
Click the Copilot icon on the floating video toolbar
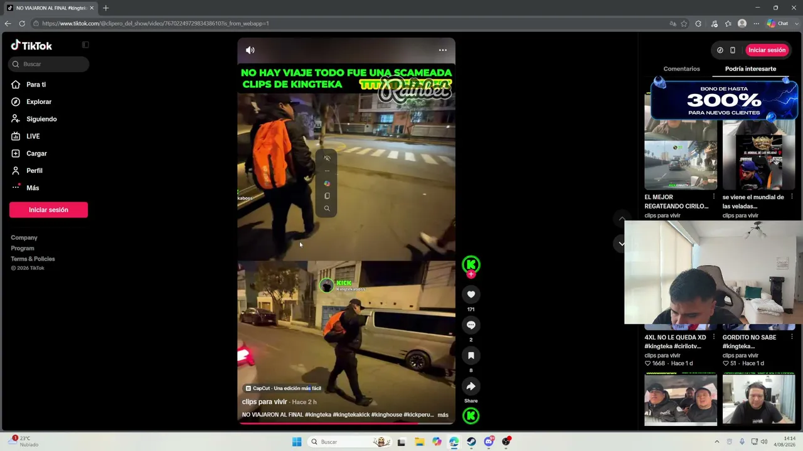(x=327, y=184)
